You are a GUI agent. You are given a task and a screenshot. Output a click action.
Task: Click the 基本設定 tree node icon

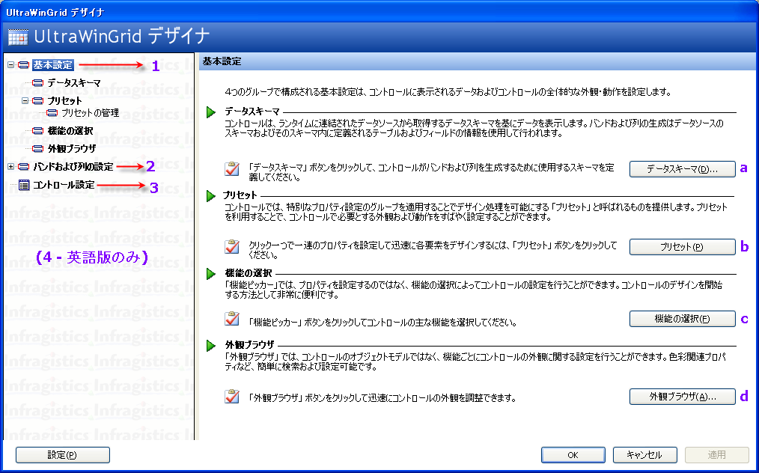point(24,66)
